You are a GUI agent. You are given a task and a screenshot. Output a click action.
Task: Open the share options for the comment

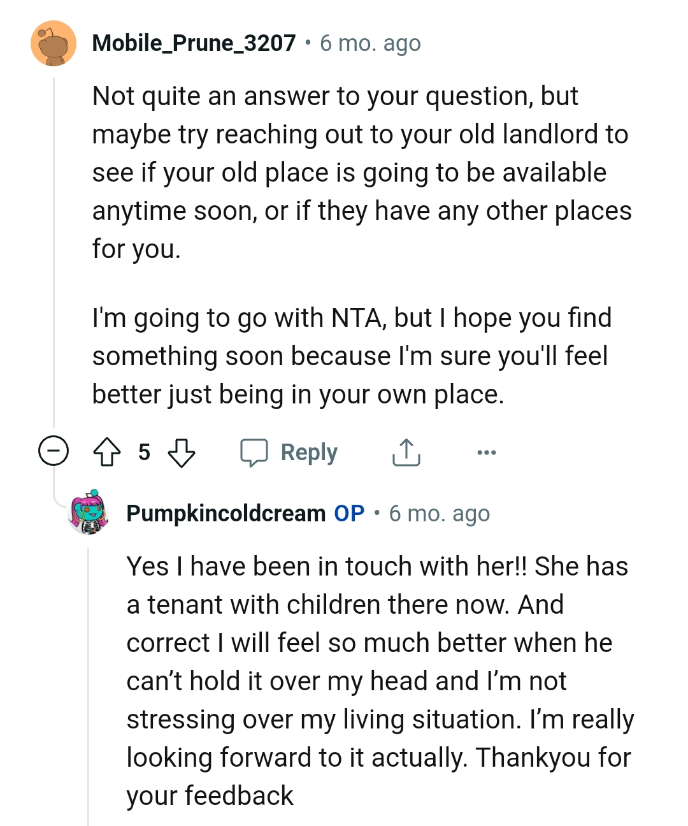point(406,453)
